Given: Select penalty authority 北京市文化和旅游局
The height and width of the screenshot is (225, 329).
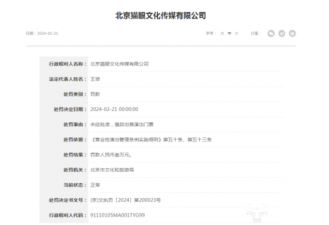Looking at the screenshot, I should (x=112, y=170).
